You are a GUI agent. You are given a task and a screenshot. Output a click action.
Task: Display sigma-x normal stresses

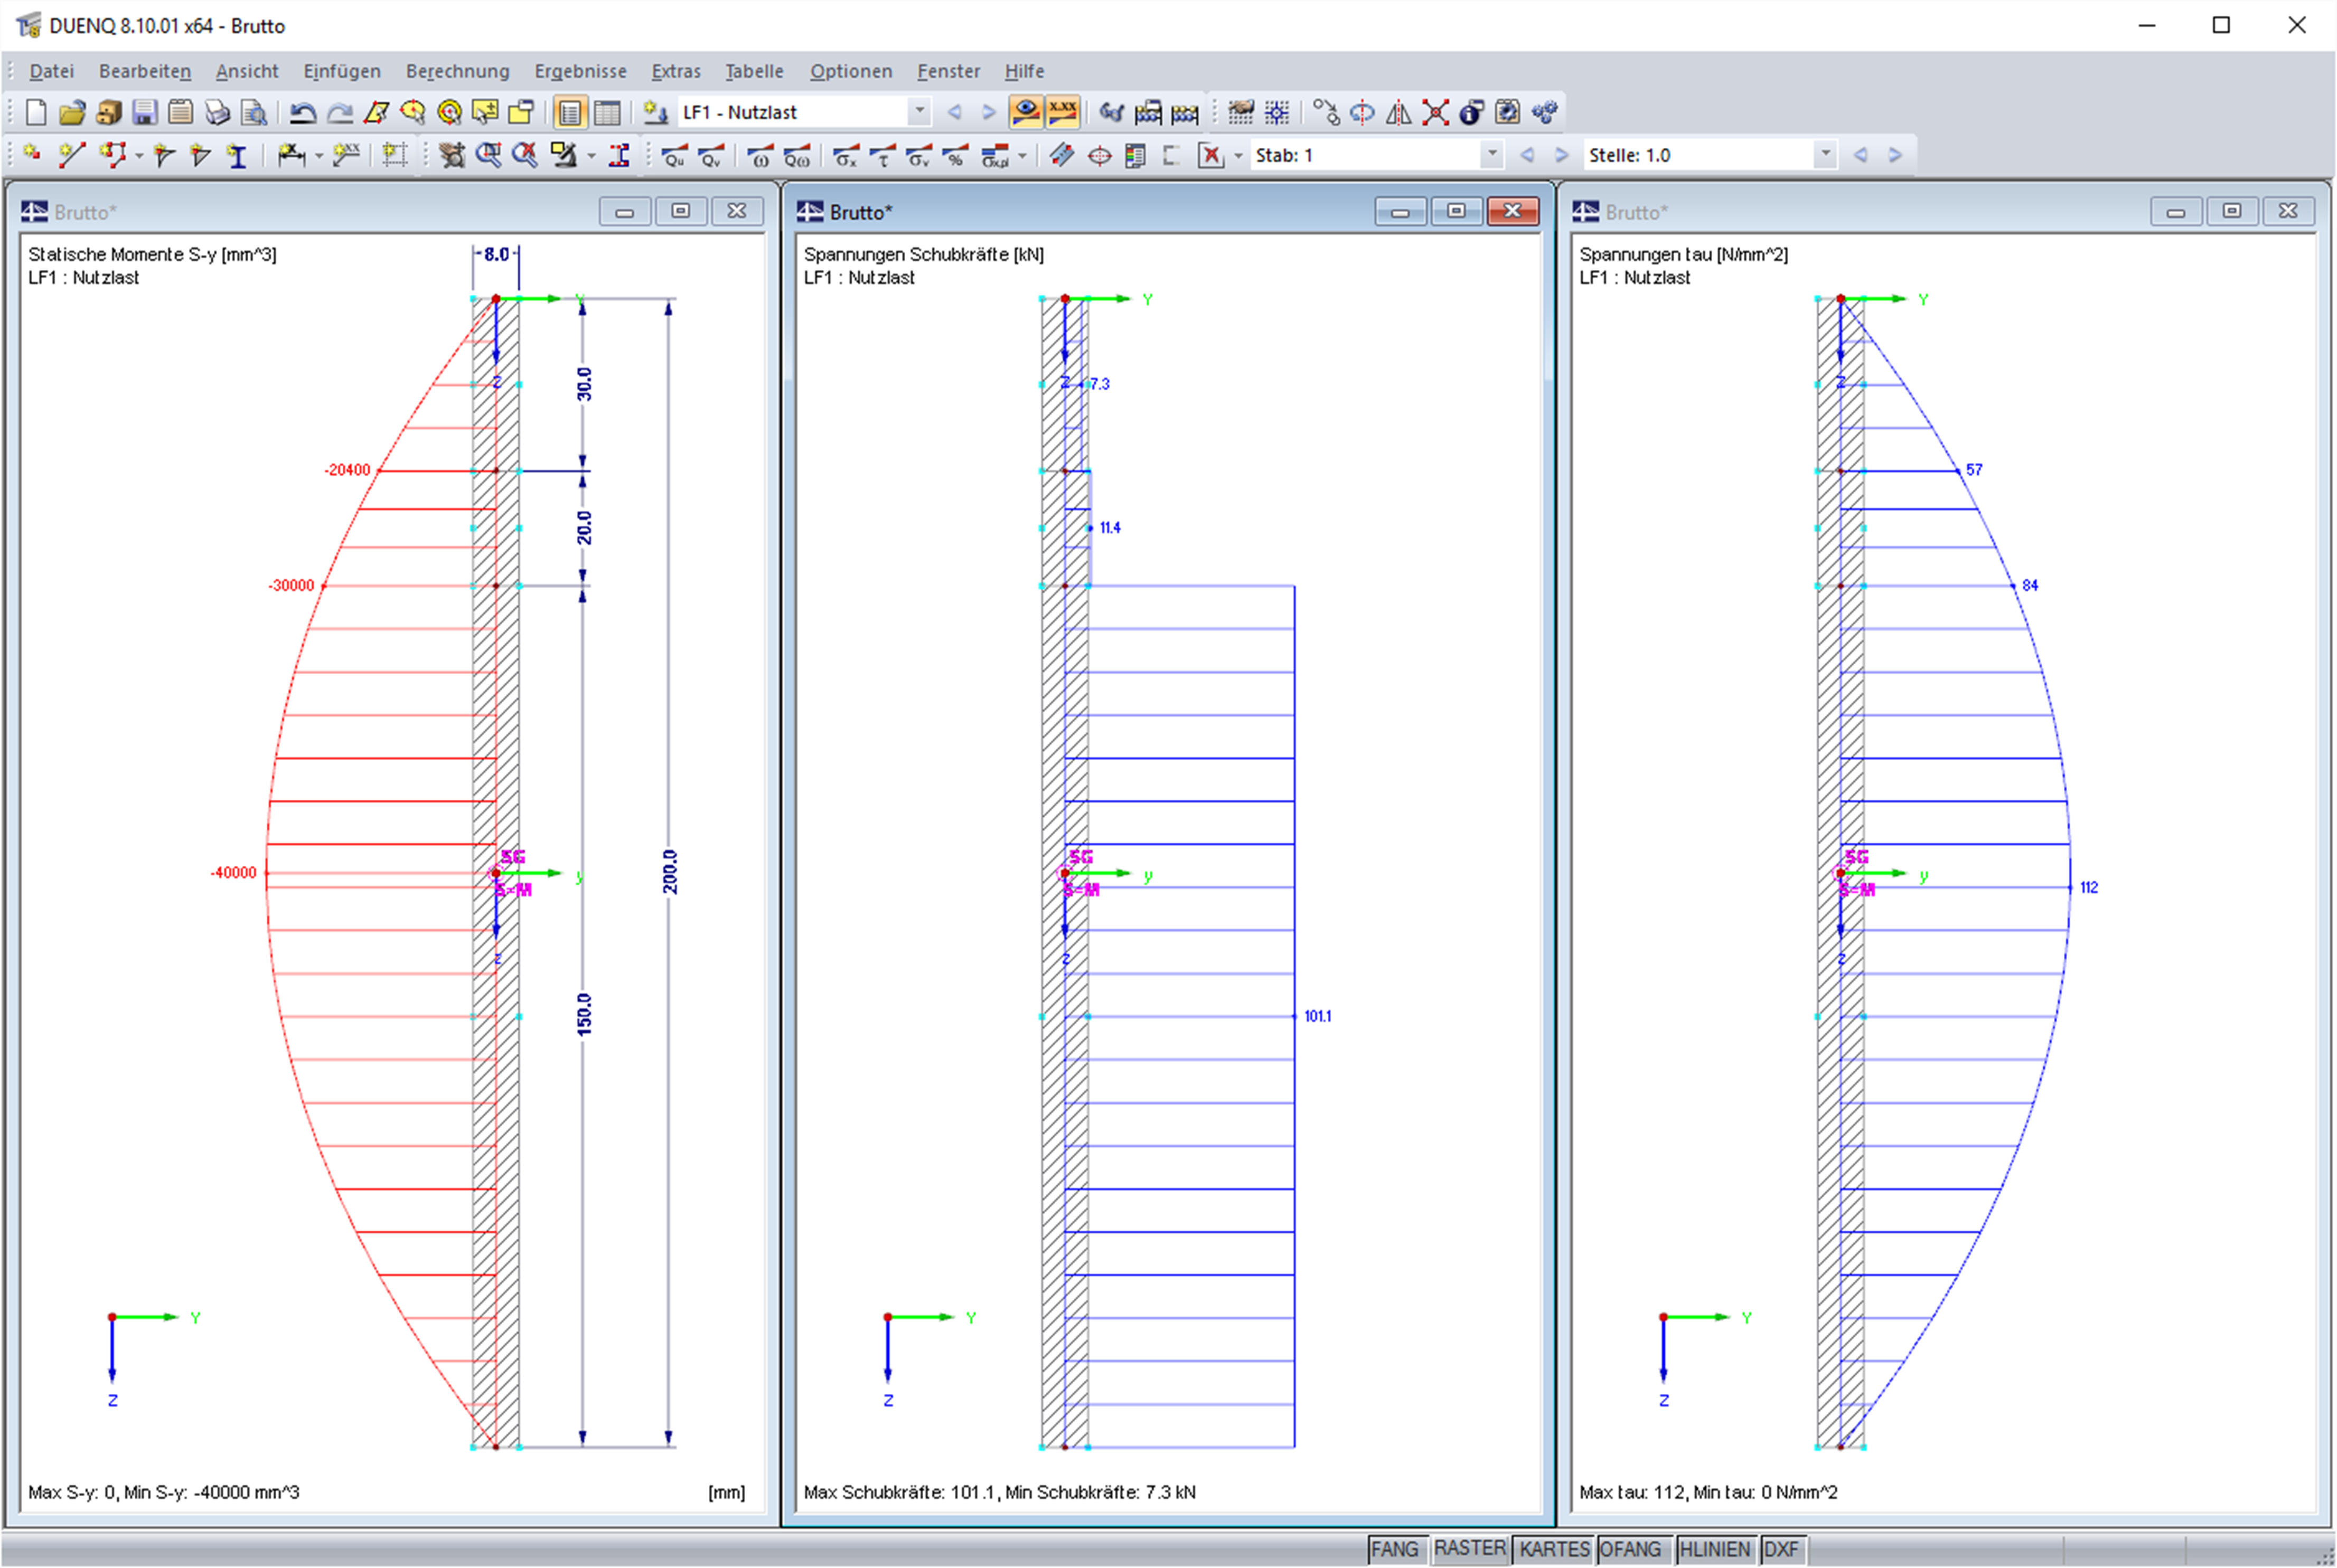[x=846, y=155]
